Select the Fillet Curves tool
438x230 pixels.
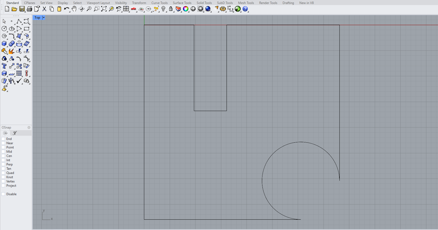tap(11, 36)
